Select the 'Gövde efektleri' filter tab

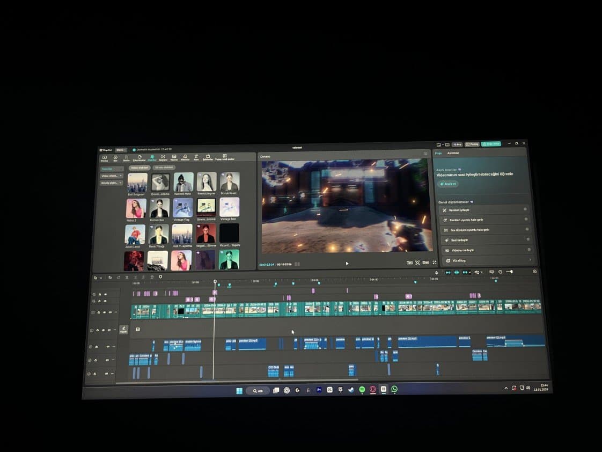(164, 167)
